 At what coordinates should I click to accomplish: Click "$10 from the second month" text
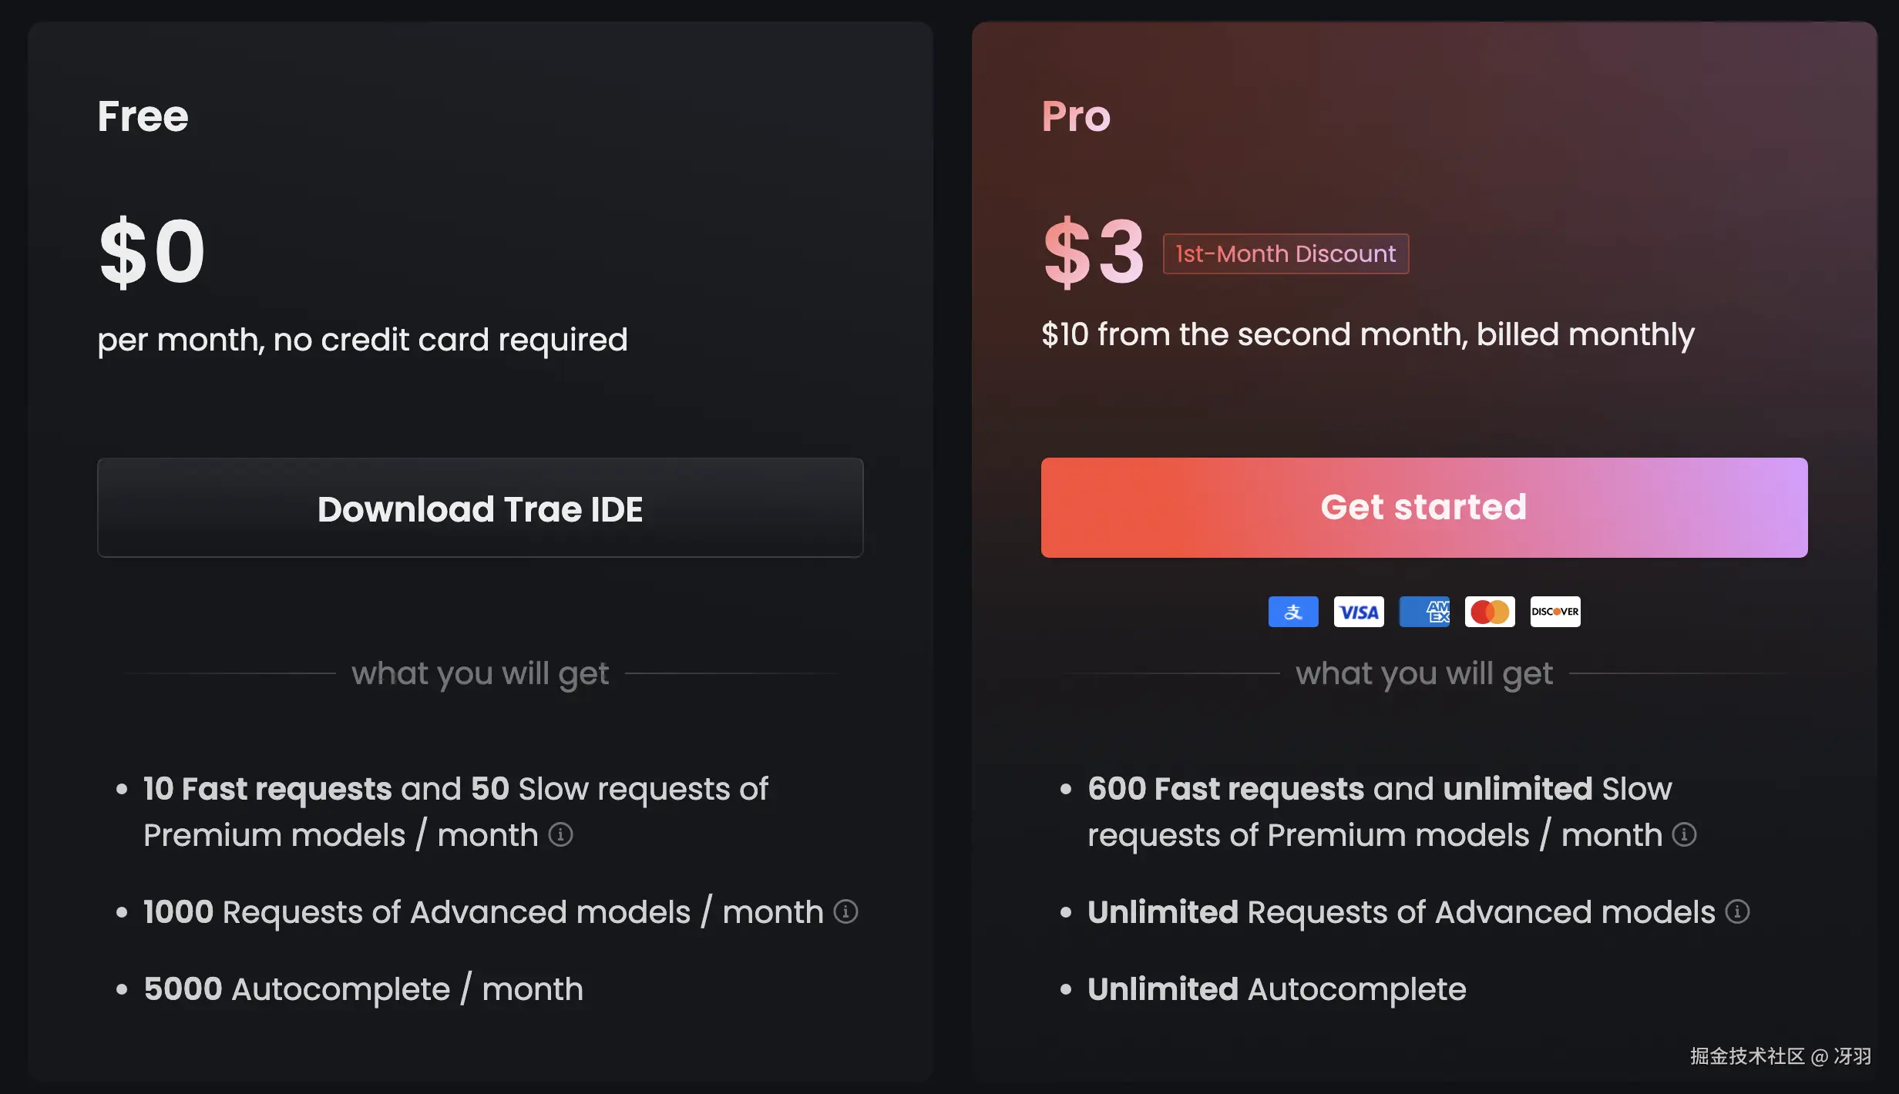coord(1367,334)
